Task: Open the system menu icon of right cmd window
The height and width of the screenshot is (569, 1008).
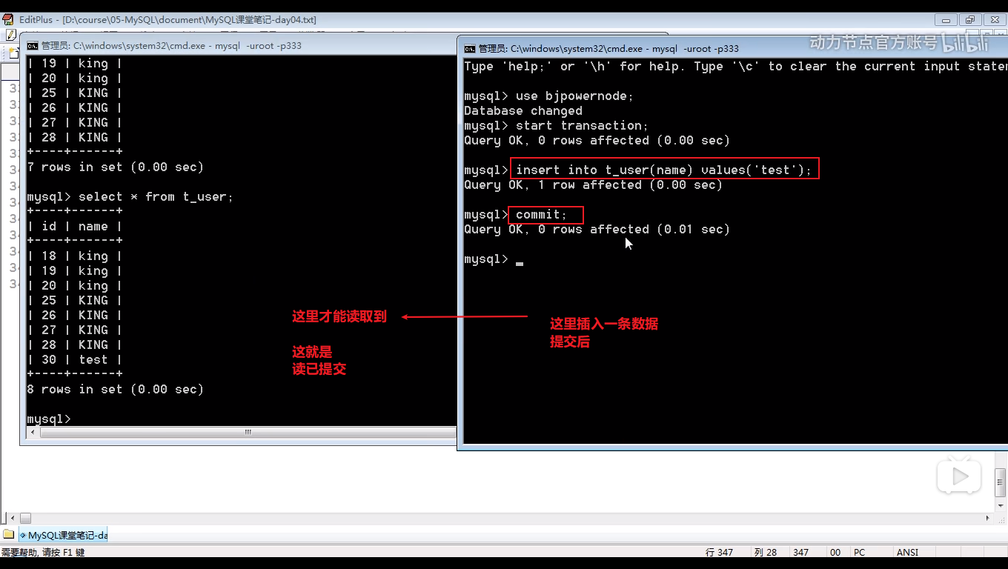Action: click(x=470, y=48)
